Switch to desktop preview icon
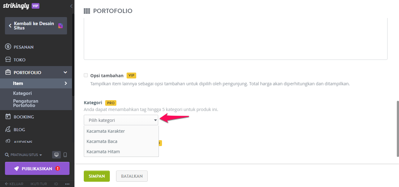The height and width of the screenshot is (187, 399). (x=56, y=155)
